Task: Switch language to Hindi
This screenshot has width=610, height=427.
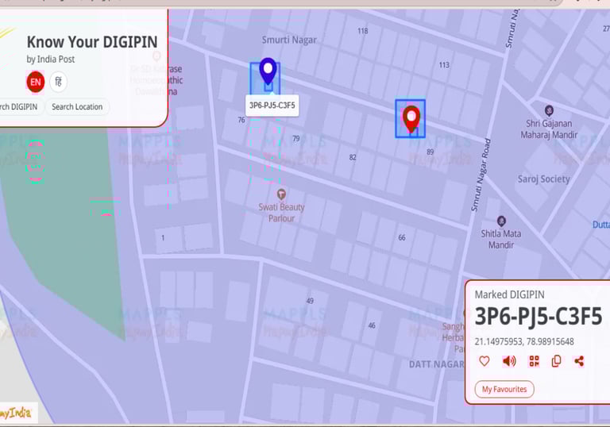Action: coord(58,82)
